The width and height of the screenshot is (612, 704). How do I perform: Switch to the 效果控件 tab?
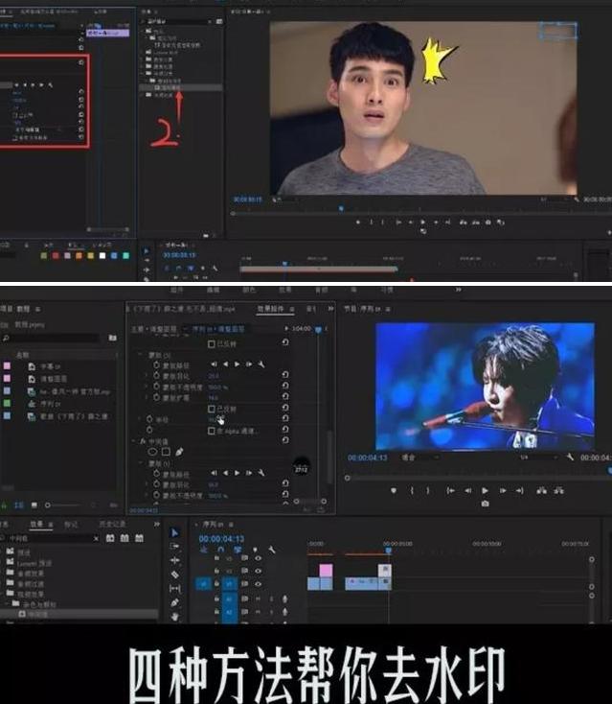[x=271, y=309]
